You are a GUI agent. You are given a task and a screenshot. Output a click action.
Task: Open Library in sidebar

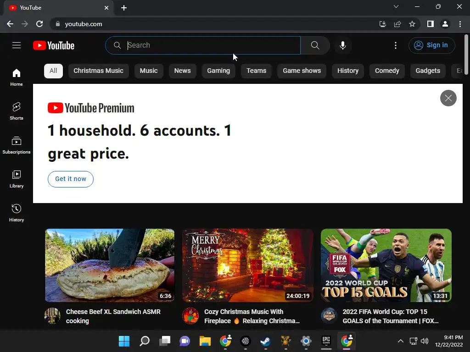click(17, 179)
